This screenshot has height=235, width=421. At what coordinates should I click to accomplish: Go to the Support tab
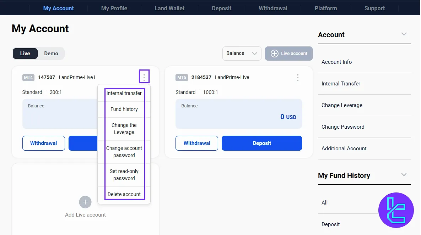(374, 8)
